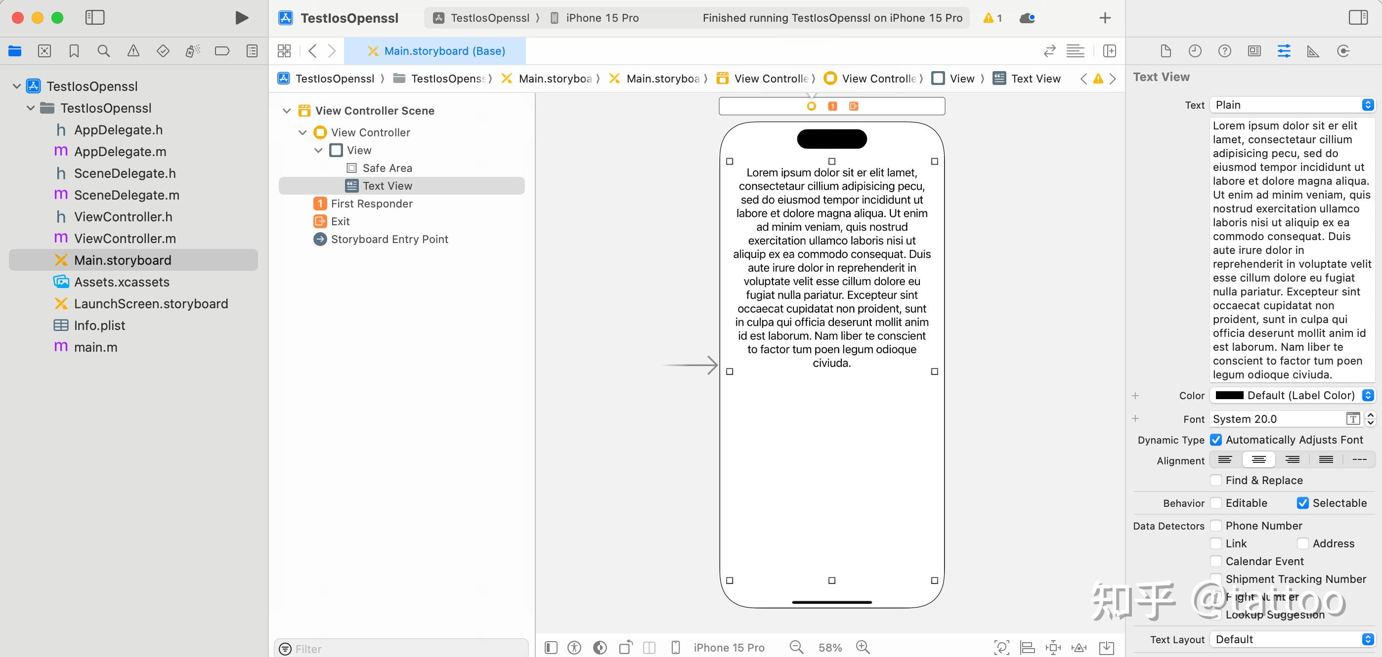Click the Zoom in magnifier icon
This screenshot has width=1382, height=657.
click(863, 647)
